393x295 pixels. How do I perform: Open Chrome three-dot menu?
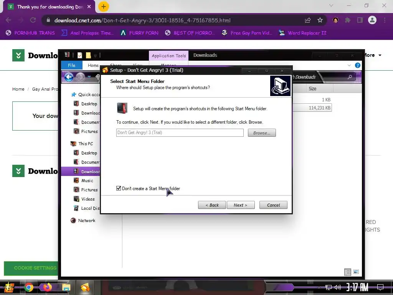click(385, 20)
